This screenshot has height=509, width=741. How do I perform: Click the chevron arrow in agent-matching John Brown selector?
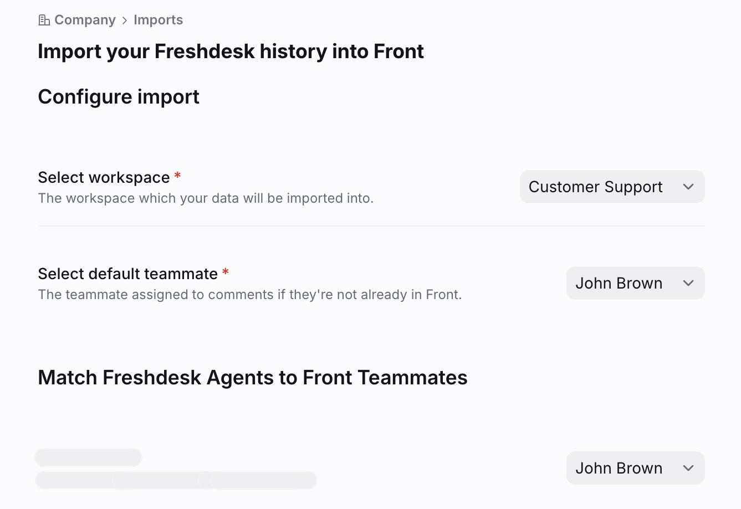[688, 468]
